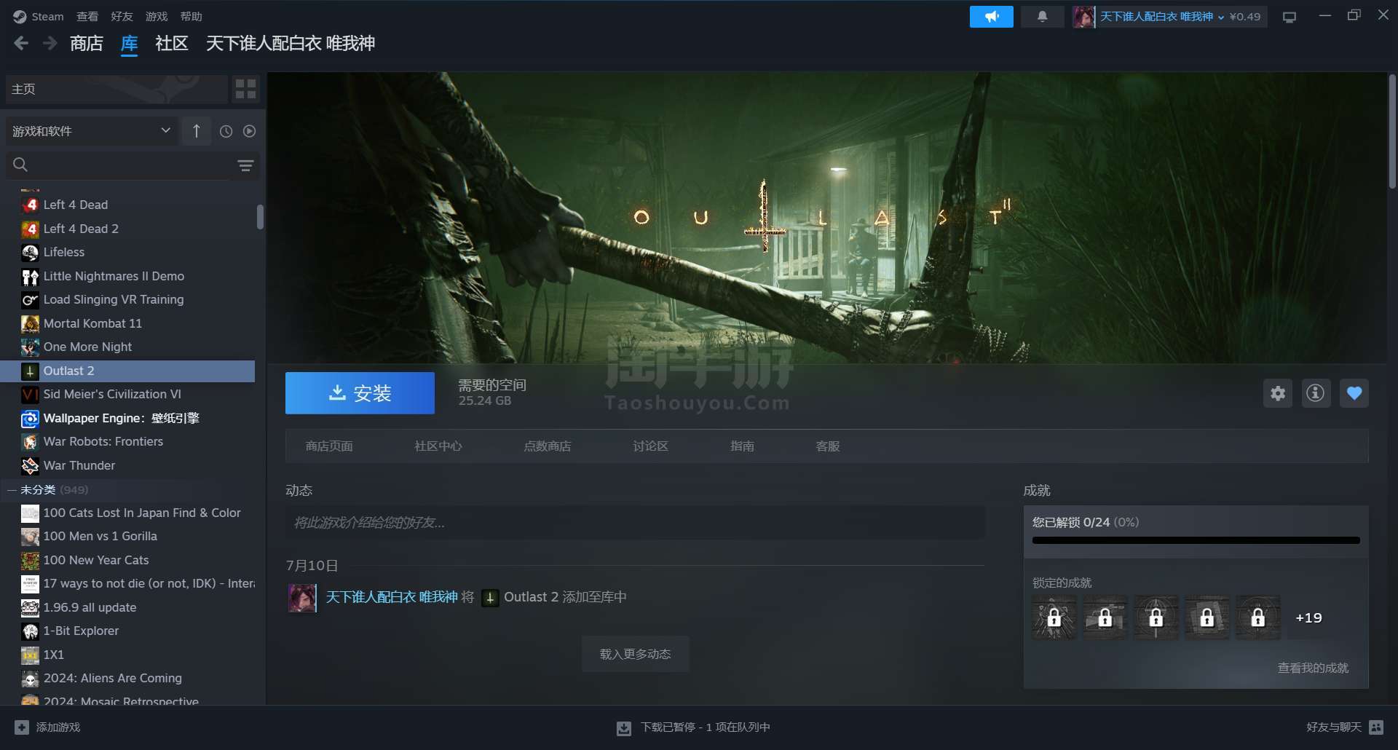Click the 1-Bit Explorer game icon
This screenshot has width=1398, height=750.
click(30, 631)
